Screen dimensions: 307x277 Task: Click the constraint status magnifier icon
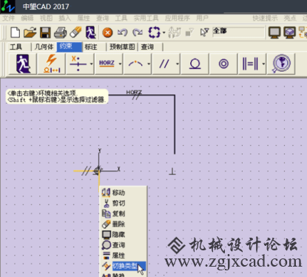click(x=281, y=64)
